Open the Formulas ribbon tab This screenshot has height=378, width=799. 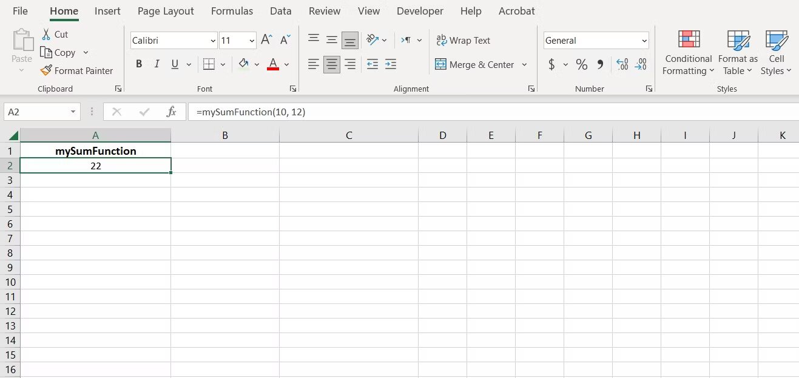232,11
